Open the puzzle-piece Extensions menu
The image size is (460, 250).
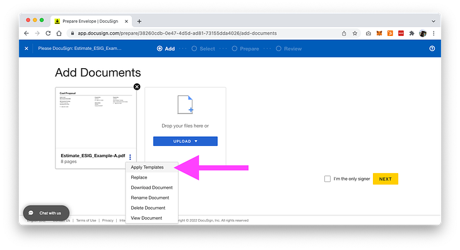[x=411, y=33]
